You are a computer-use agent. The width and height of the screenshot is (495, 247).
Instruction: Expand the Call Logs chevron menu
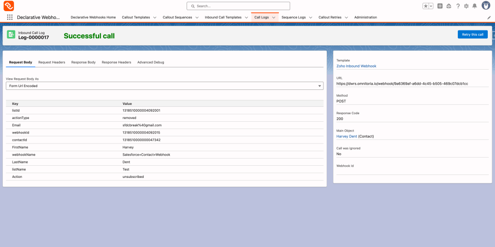(274, 18)
